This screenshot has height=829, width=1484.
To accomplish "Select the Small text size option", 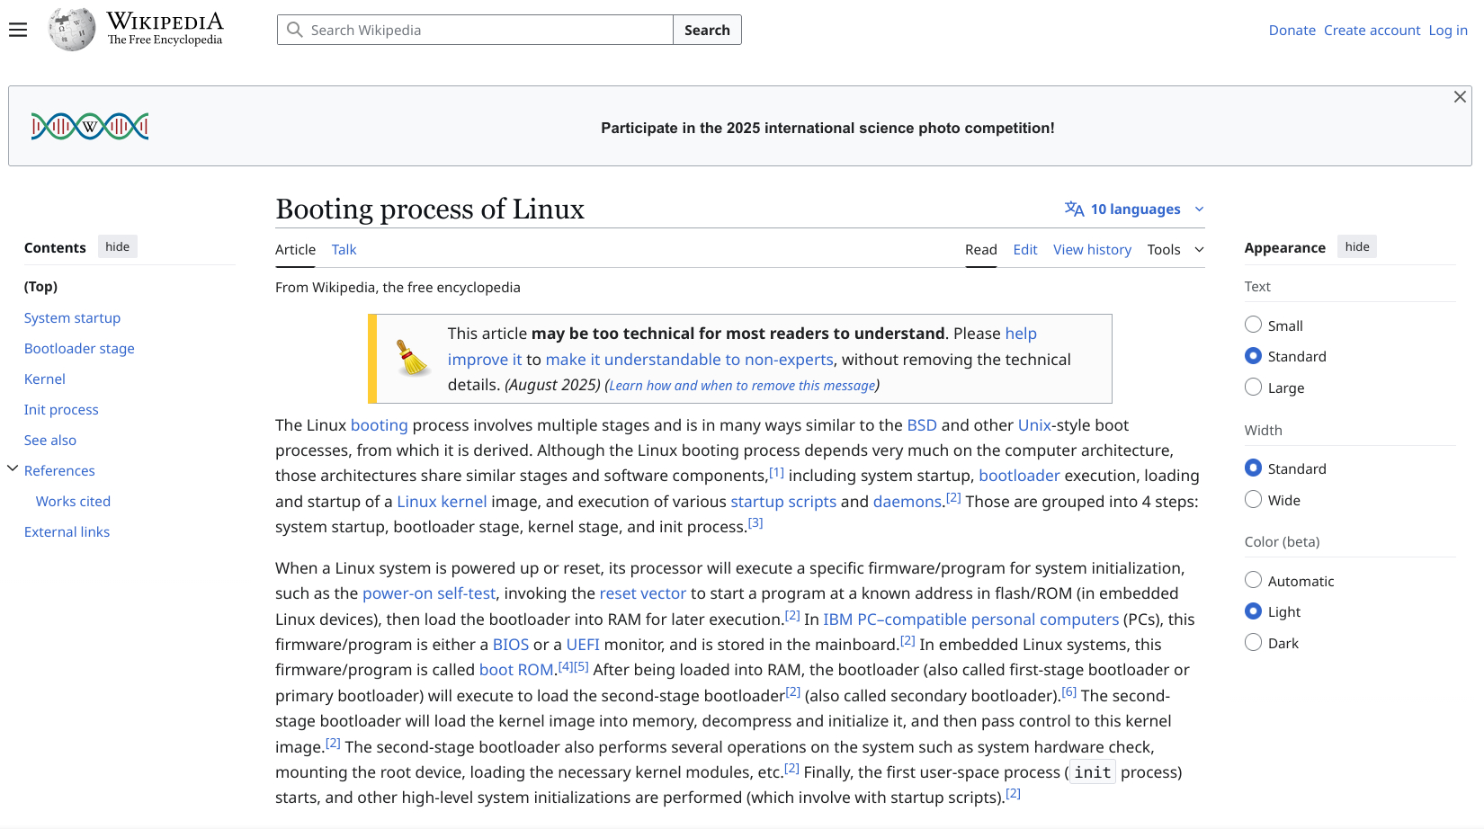I will pyautogui.click(x=1253, y=325).
